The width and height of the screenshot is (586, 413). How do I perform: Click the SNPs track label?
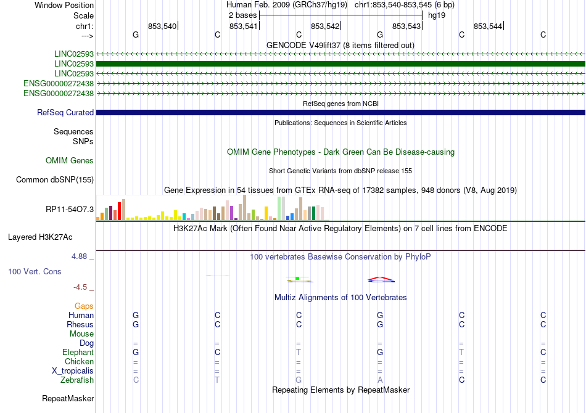click(x=83, y=142)
